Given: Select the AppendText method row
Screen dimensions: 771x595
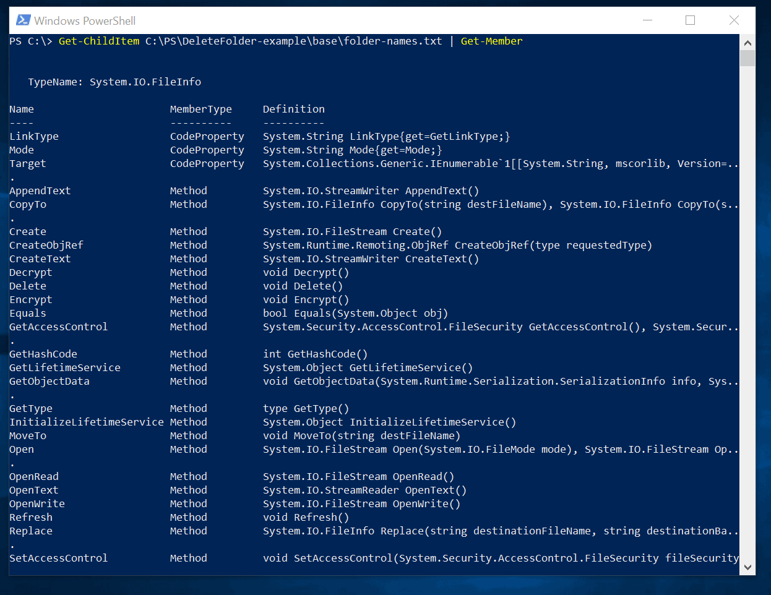Looking at the screenshot, I should [x=40, y=190].
